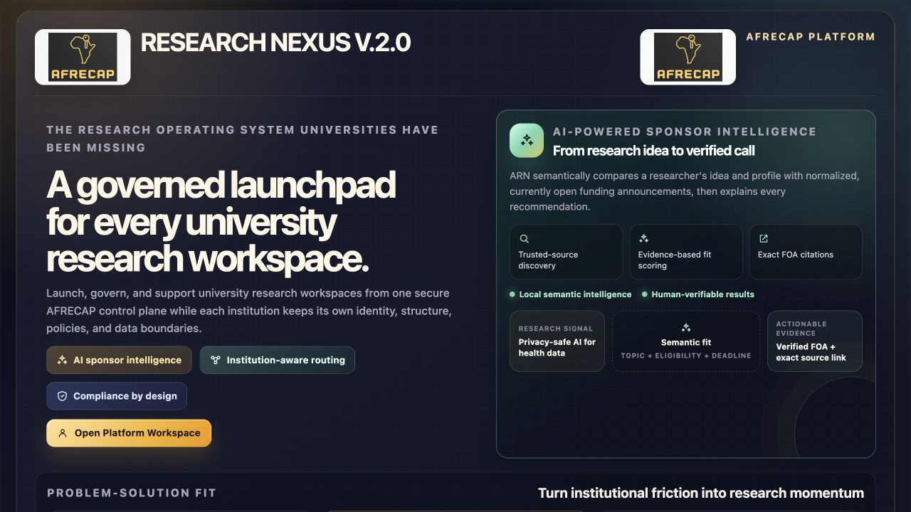Viewport: 911px width, 512px height.
Task: Click the user icon in Open Platform Workspace
Action: coord(63,433)
